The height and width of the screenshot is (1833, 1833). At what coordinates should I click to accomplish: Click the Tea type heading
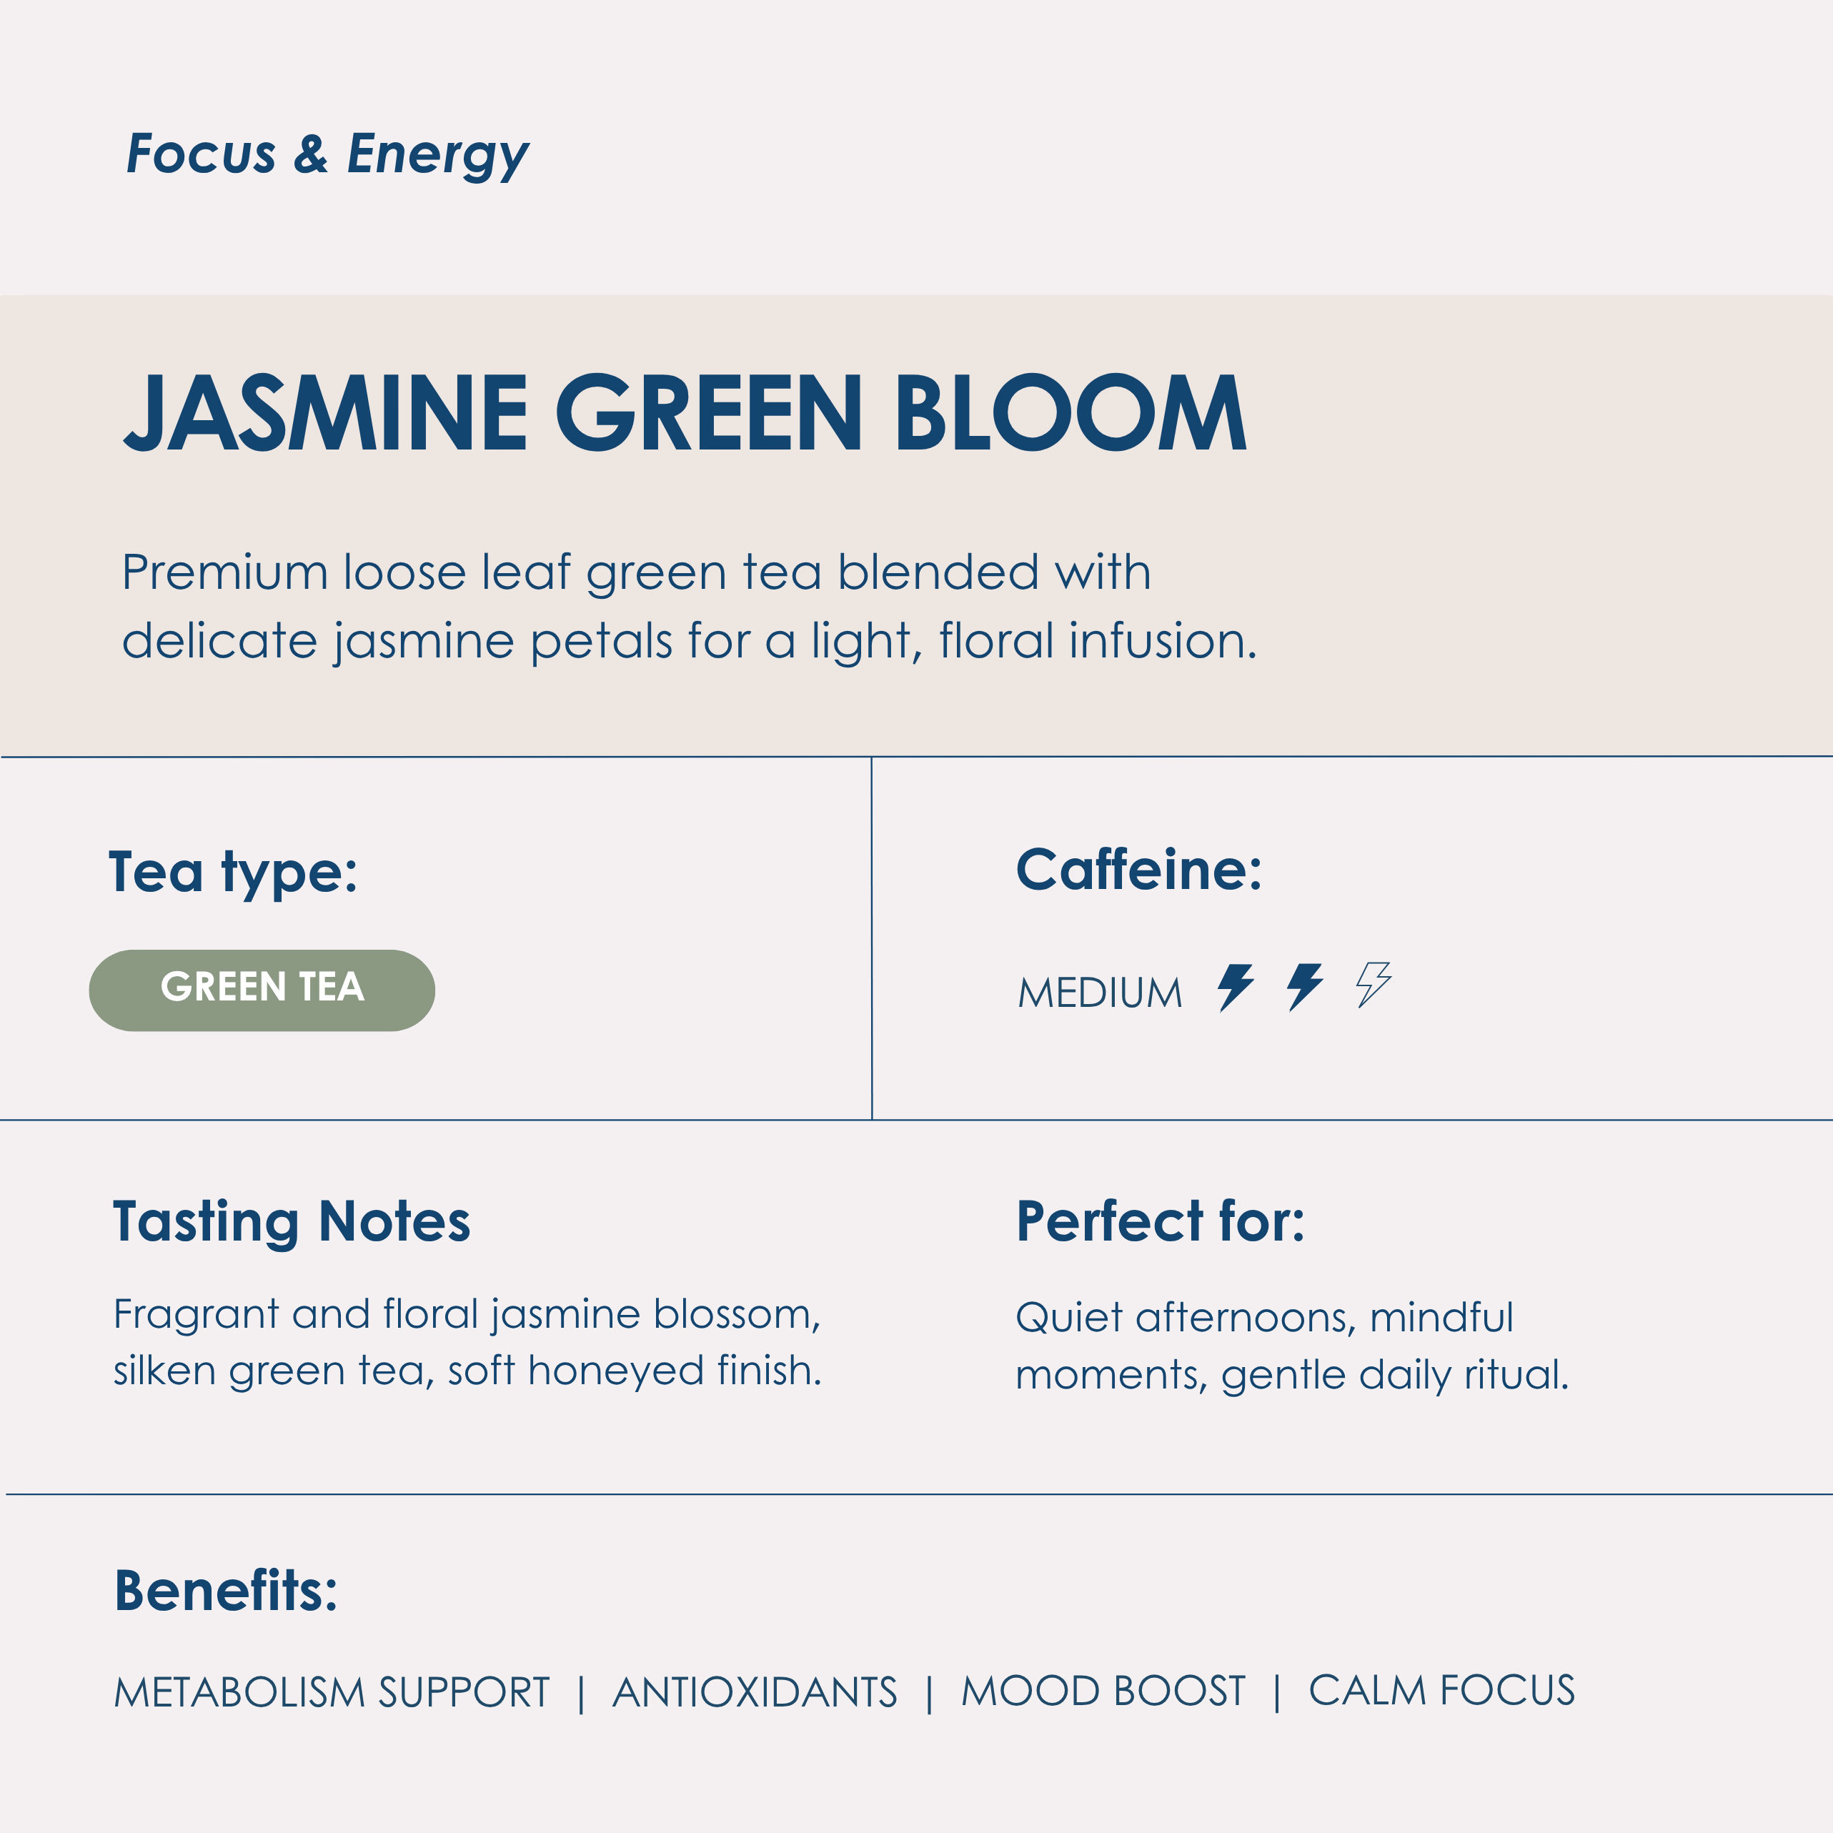tap(234, 872)
